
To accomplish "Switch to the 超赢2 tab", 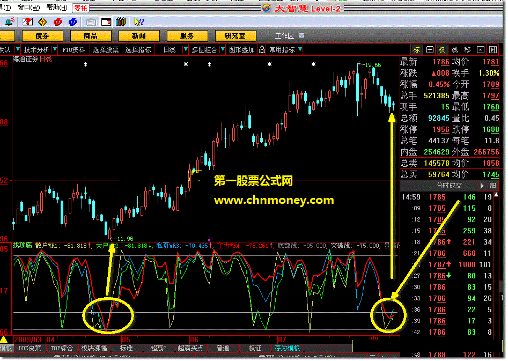I will (x=158, y=348).
